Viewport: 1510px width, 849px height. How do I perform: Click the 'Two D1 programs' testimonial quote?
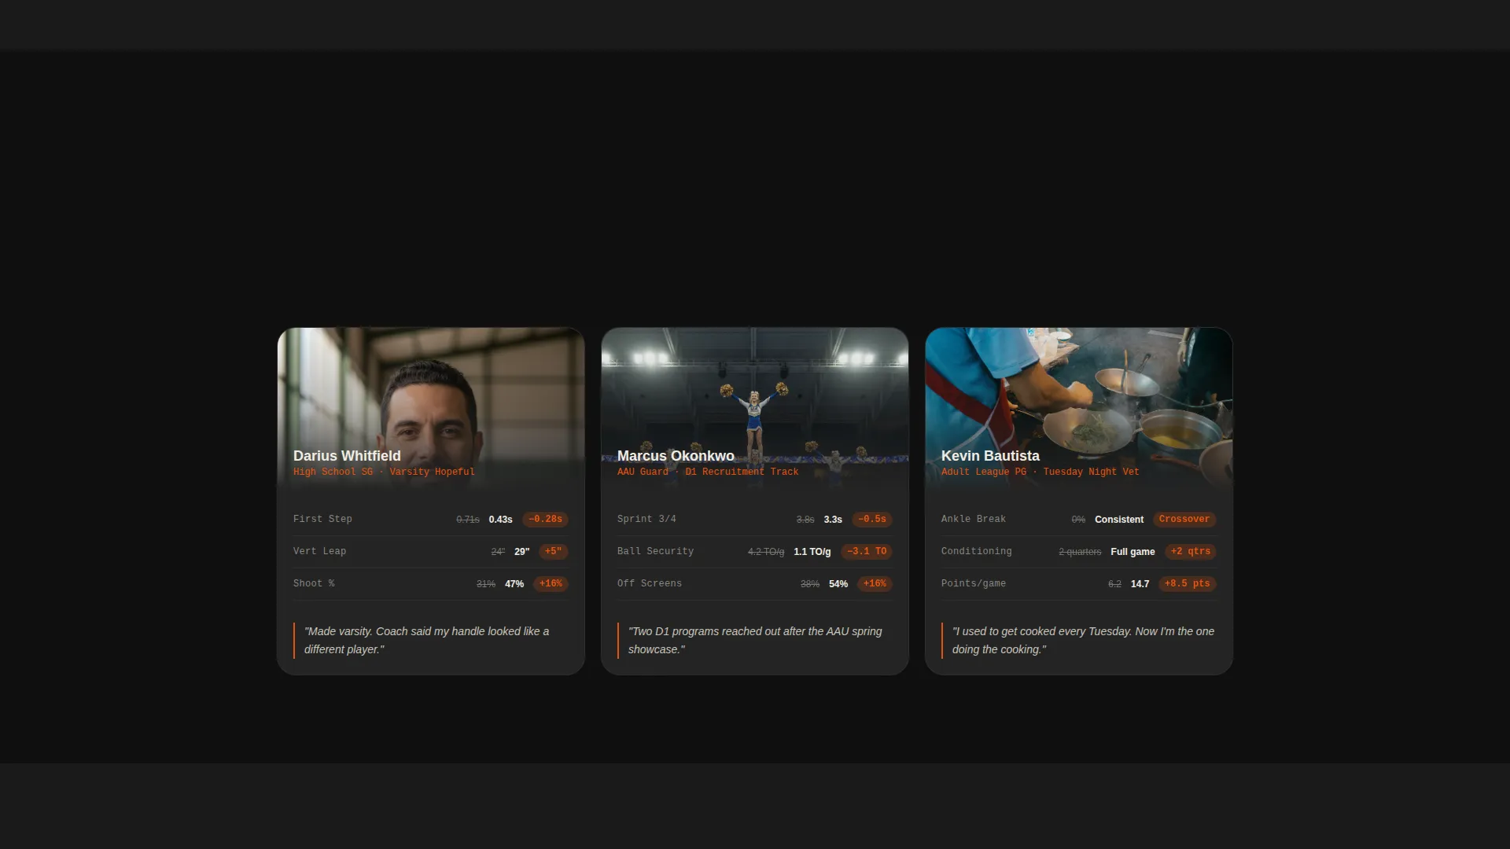pos(755,641)
